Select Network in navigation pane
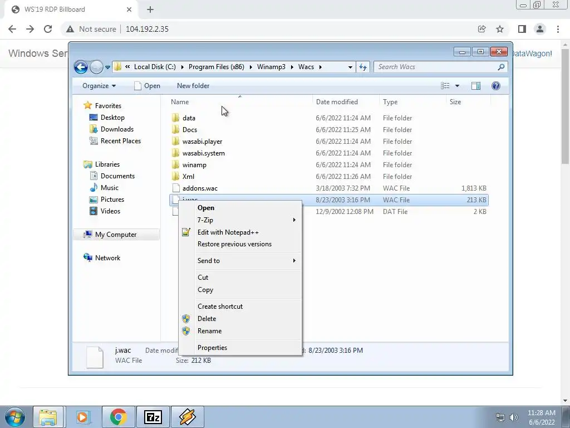570x428 pixels. [107, 258]
